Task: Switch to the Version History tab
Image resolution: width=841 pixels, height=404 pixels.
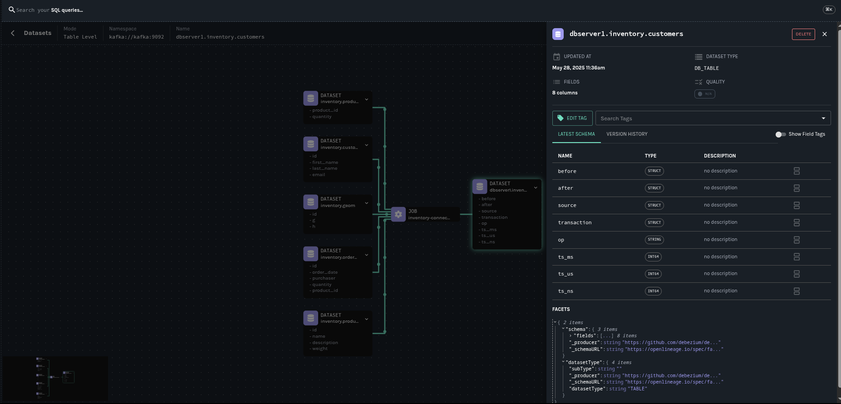Action: click(x=627, y=134)
